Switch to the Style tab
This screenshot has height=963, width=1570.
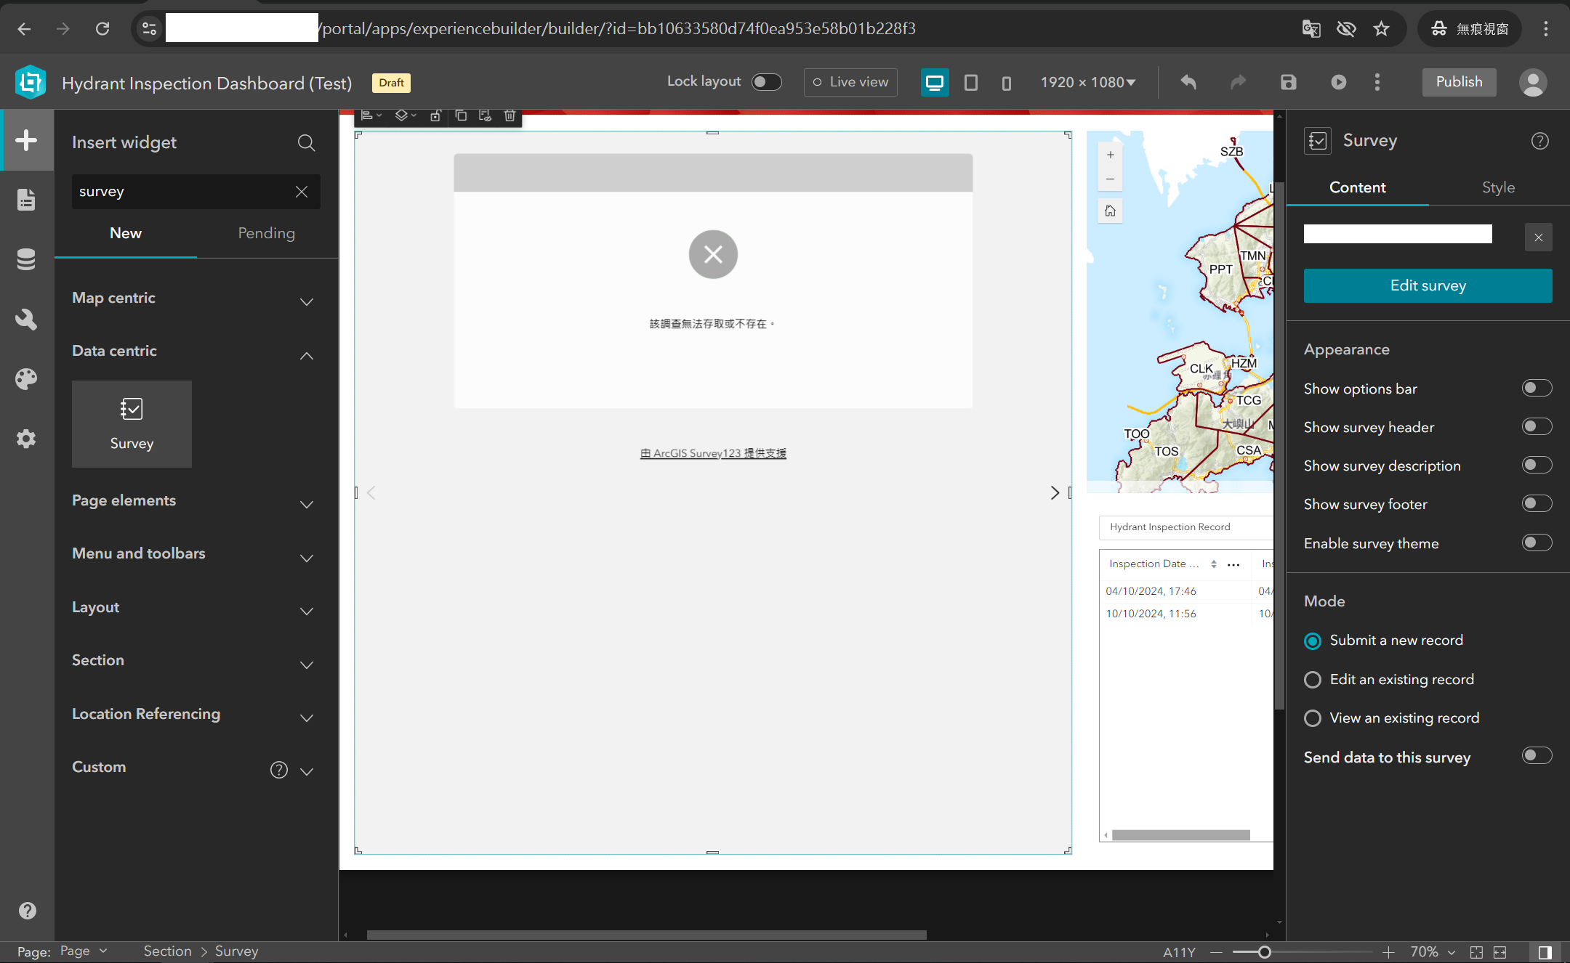point(1498,187)
